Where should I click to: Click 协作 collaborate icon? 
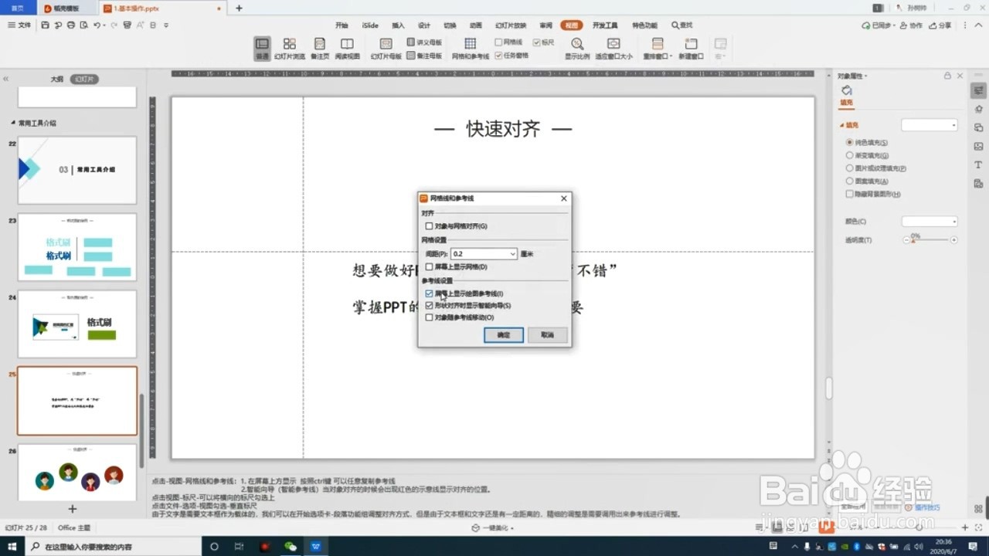(x=912, y=25)
